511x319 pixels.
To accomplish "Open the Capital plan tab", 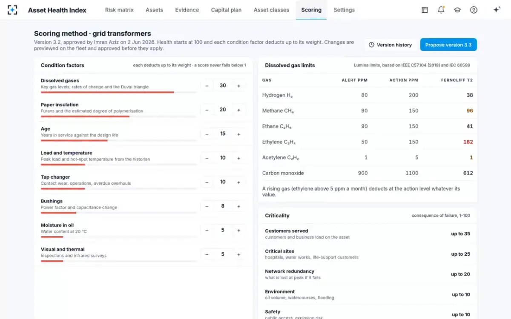I will 226,10.
